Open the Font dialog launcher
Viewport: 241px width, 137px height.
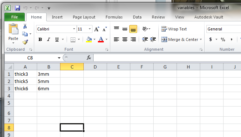click(x=107, y=49)
